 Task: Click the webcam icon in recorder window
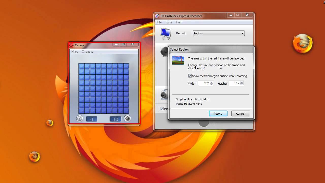(x=164, y=95)
